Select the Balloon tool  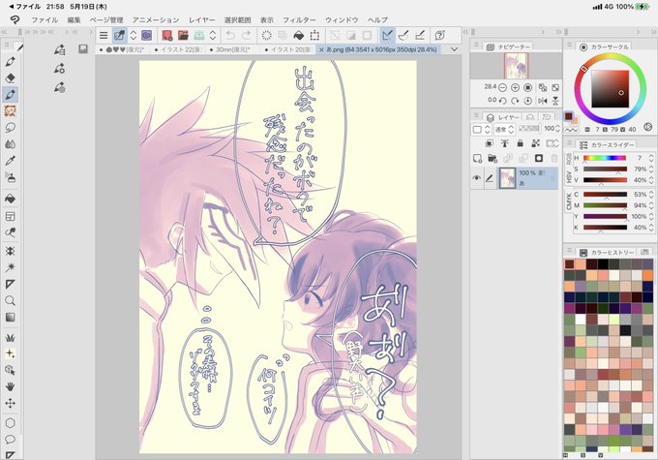(10, 440)
